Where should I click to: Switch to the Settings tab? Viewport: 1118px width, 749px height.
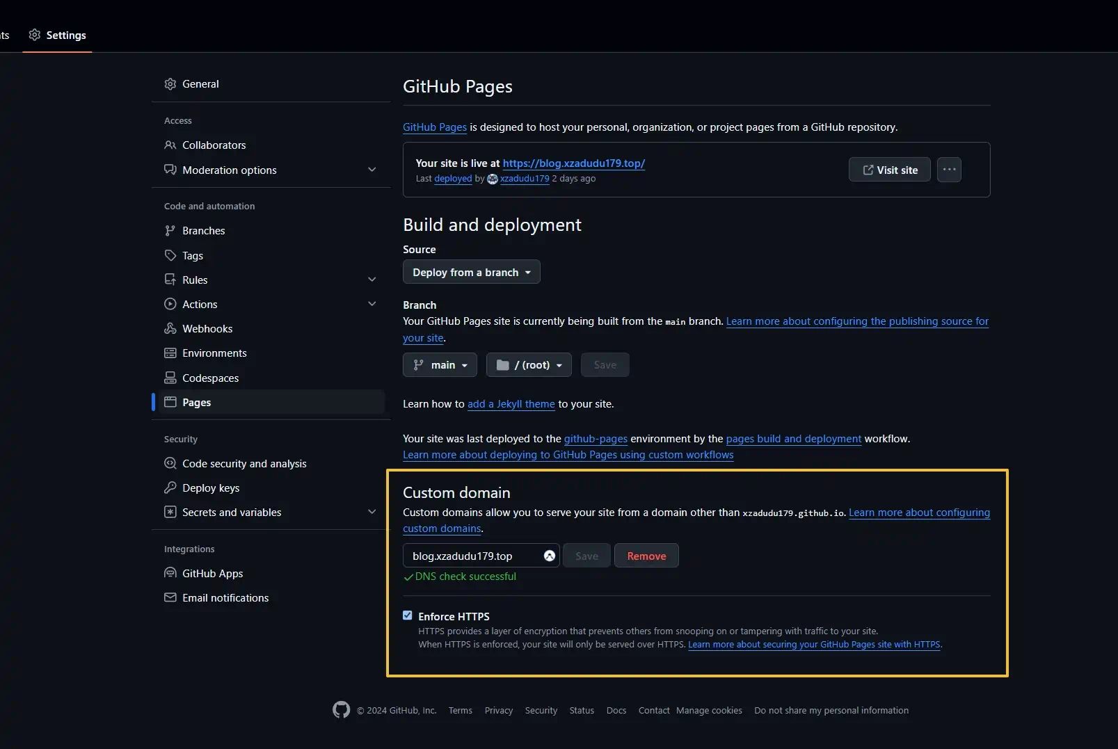pos(58,35)
